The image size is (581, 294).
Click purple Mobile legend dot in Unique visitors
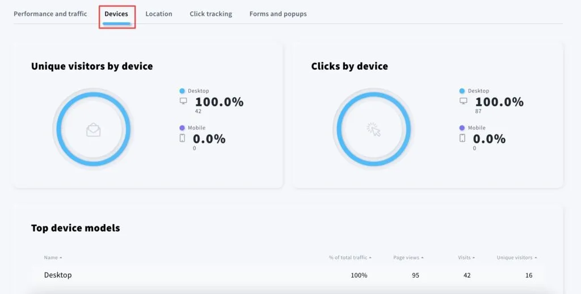pyautogui.click(x=182, y=128)
